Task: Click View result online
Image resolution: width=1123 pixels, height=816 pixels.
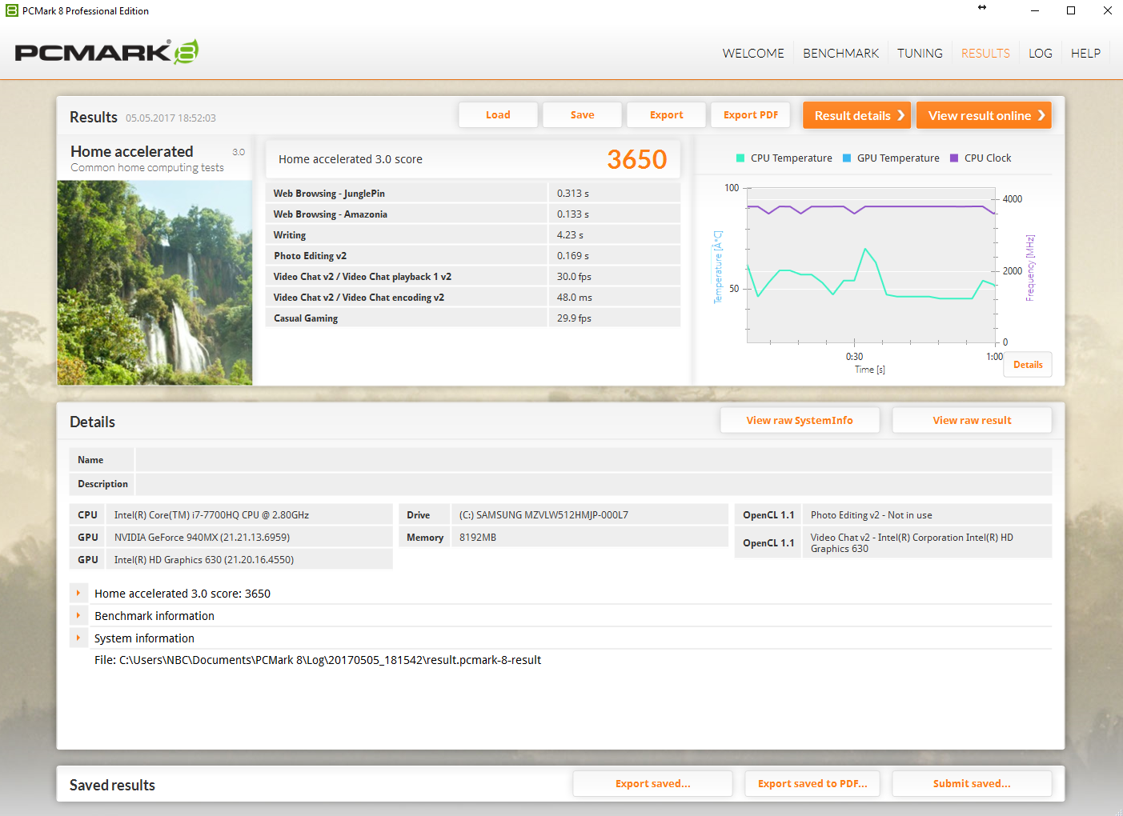Action: point(984,115)
